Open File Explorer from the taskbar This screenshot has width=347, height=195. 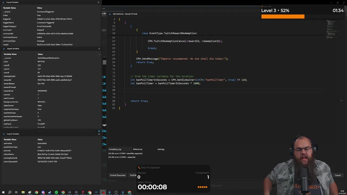tap(23, 192)
